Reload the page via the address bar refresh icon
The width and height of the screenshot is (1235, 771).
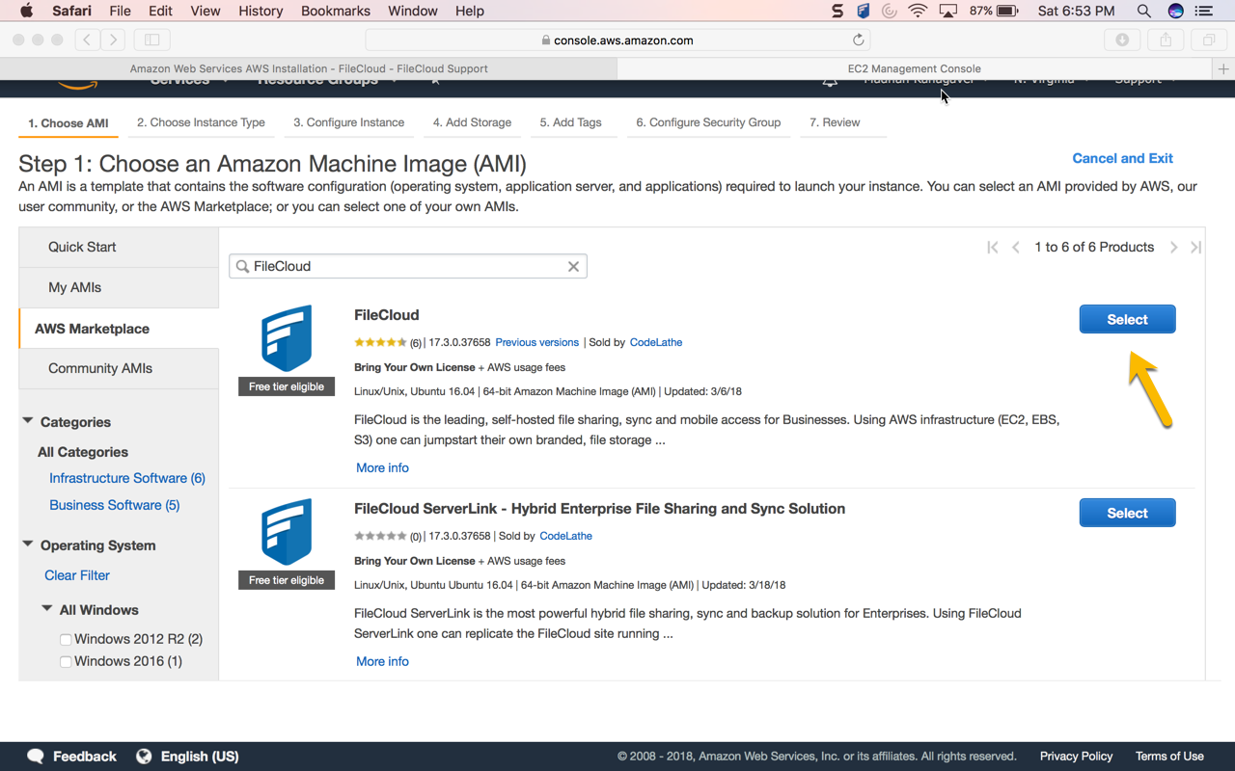(x=858, y=39)
